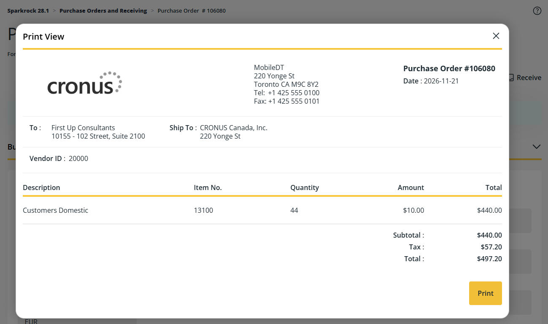Open the help question mark icon
Image resolution: width=548 pixels, height=324 pixels.
[x=537, y=11]
